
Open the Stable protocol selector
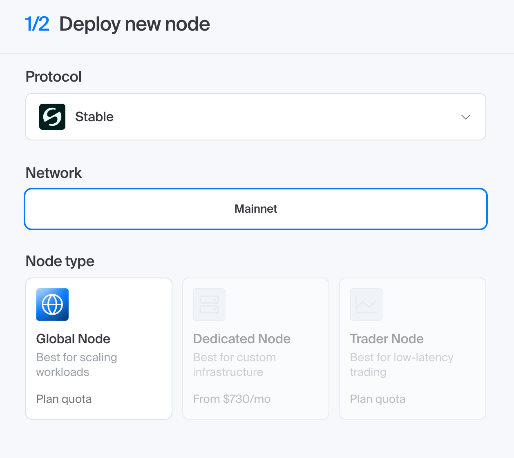(256, 117)
